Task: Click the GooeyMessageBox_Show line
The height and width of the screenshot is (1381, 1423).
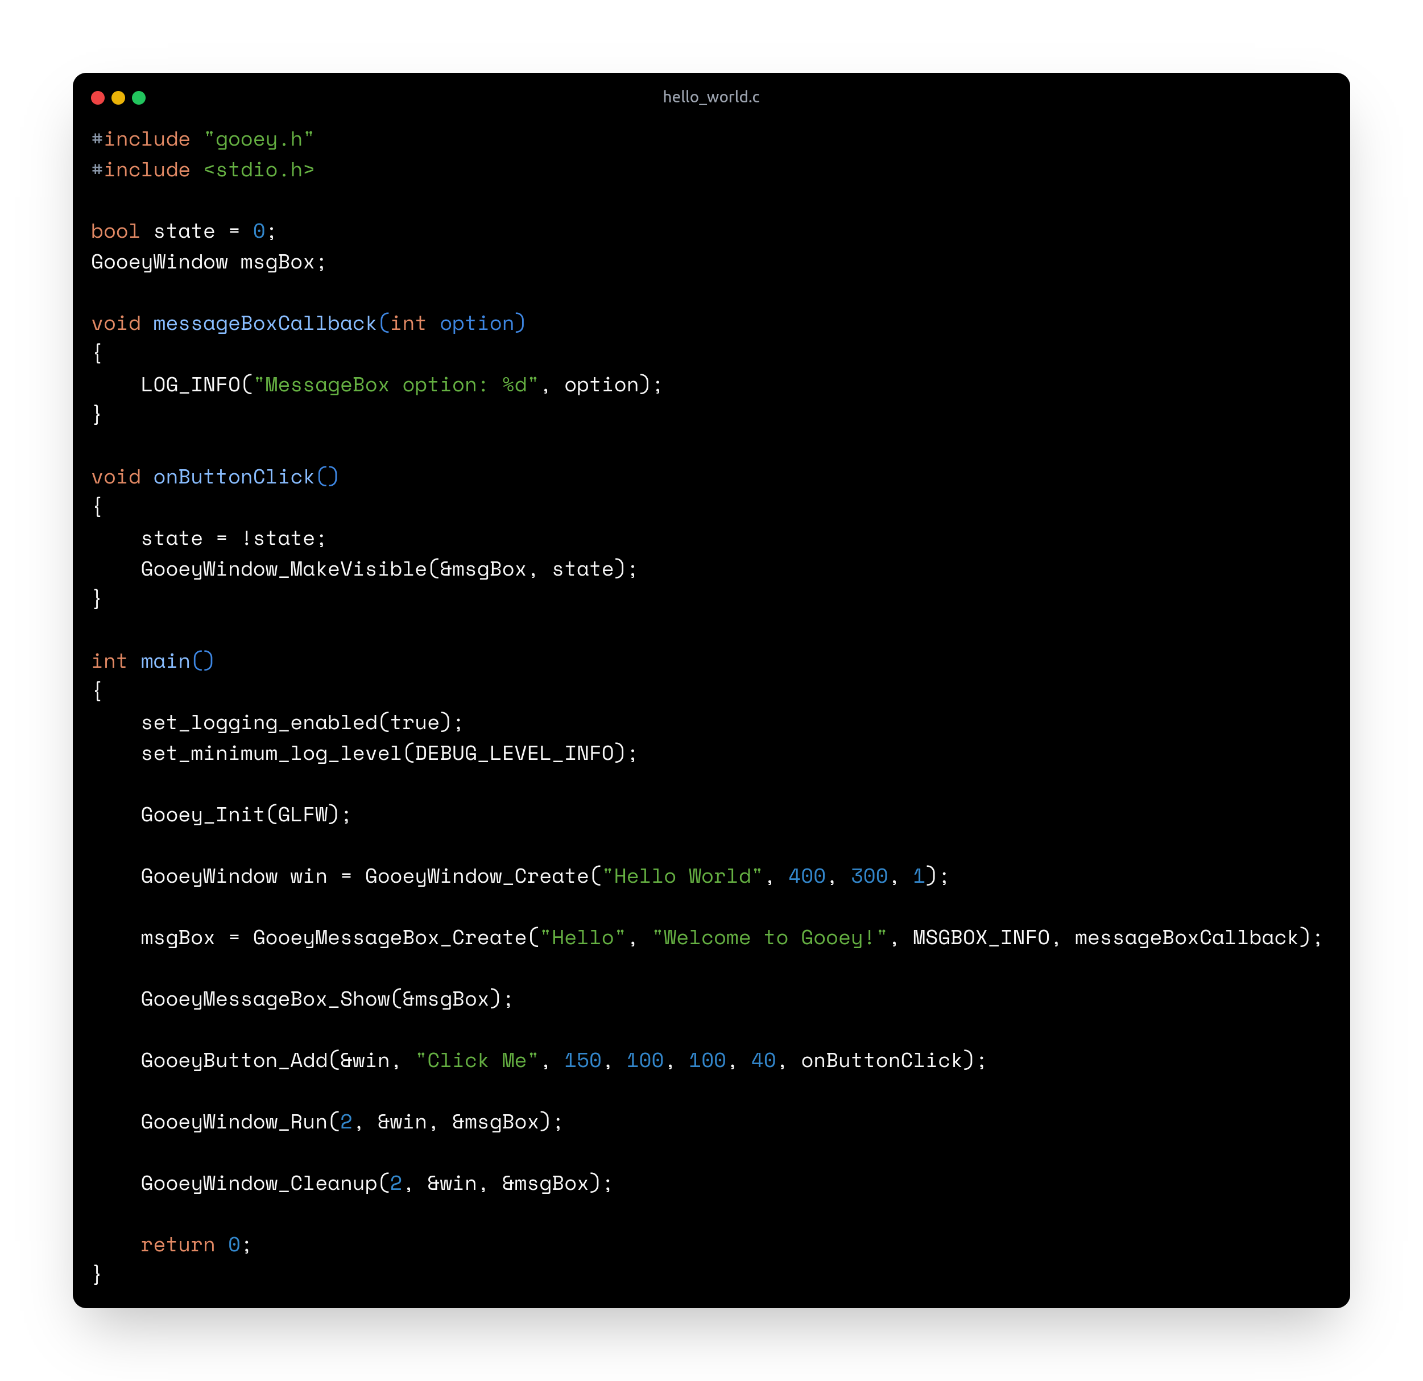Action: coord(326,999)
